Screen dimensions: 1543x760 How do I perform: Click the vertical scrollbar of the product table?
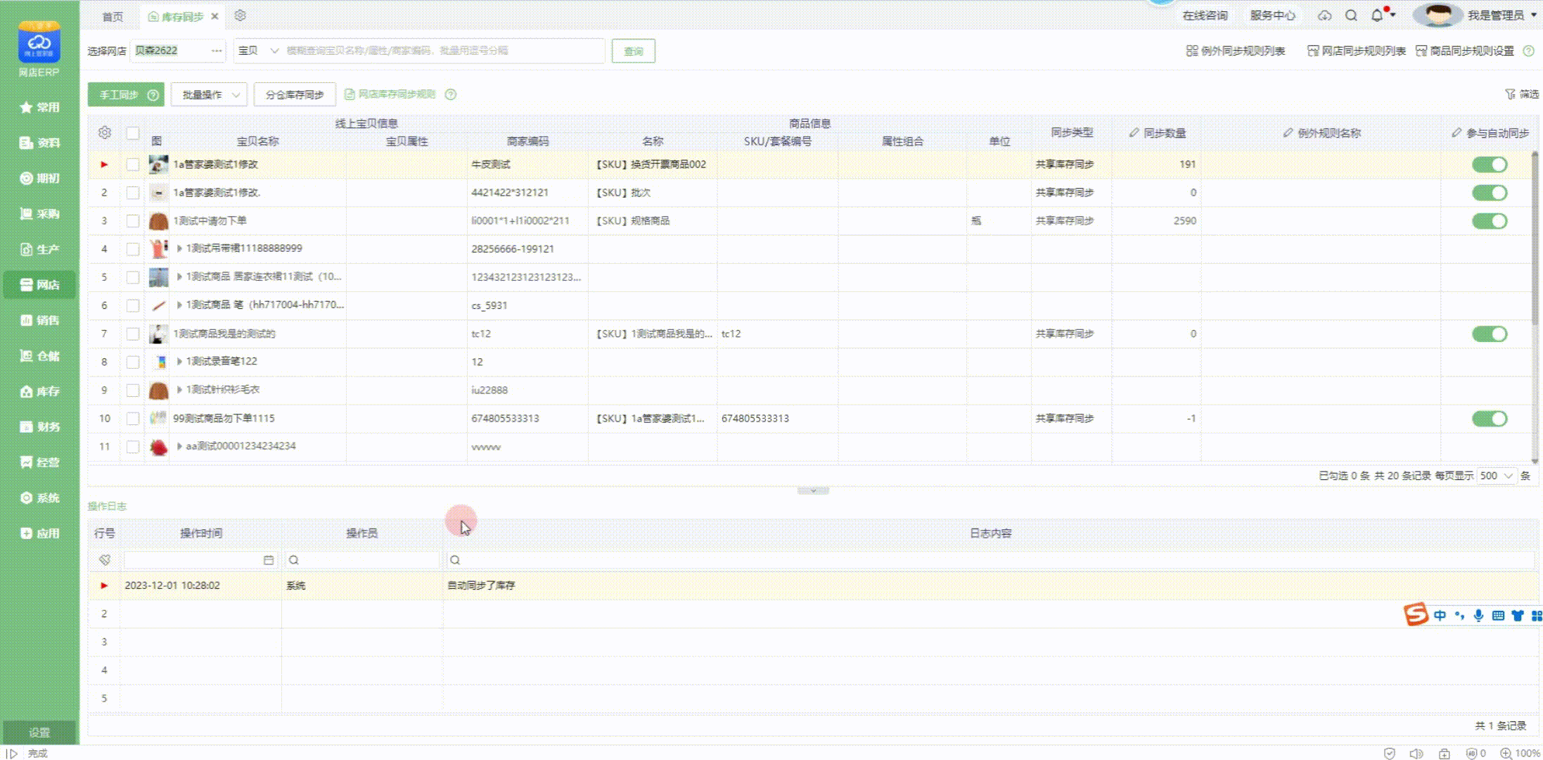click(1535, 239)
